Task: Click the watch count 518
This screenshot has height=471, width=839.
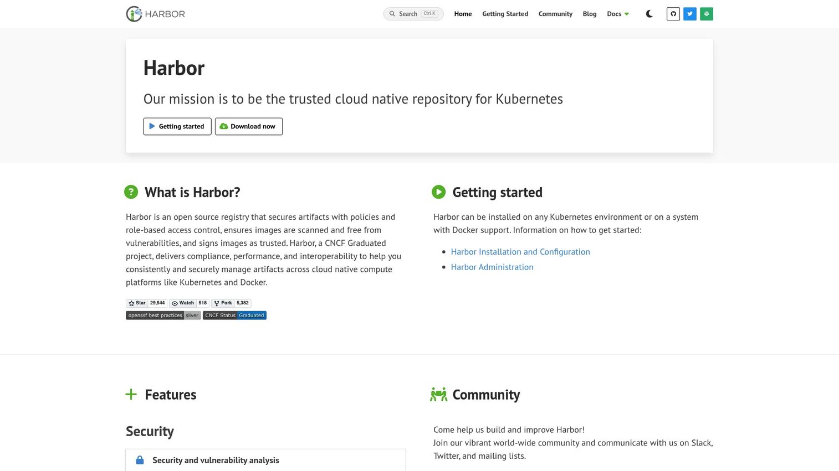Action: coord(203,303)
